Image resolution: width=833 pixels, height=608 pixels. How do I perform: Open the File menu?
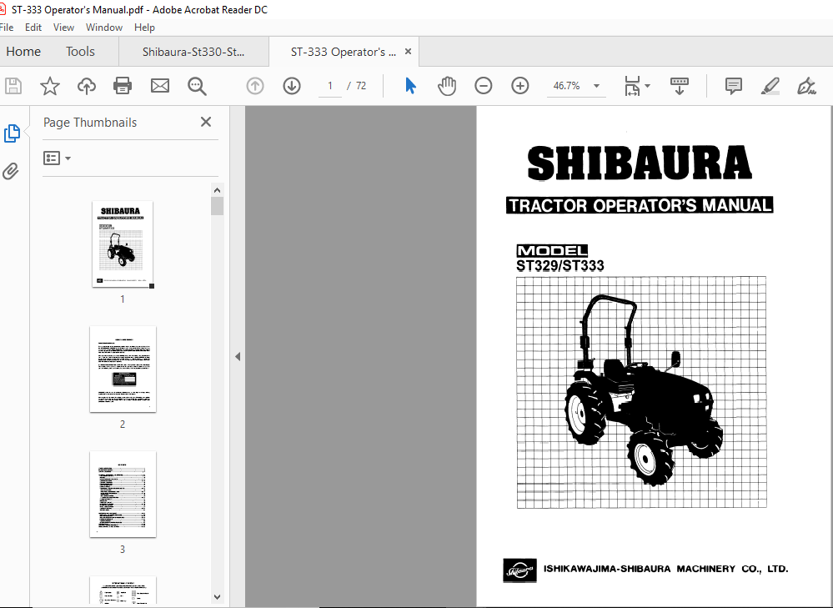[7, 27]
